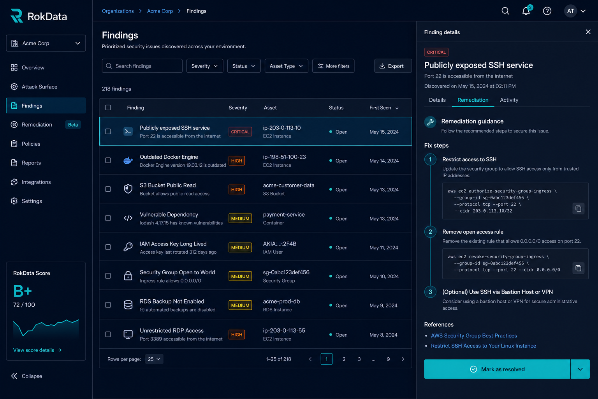
Task: Click Mark as resolved
Action: (497, 369)
